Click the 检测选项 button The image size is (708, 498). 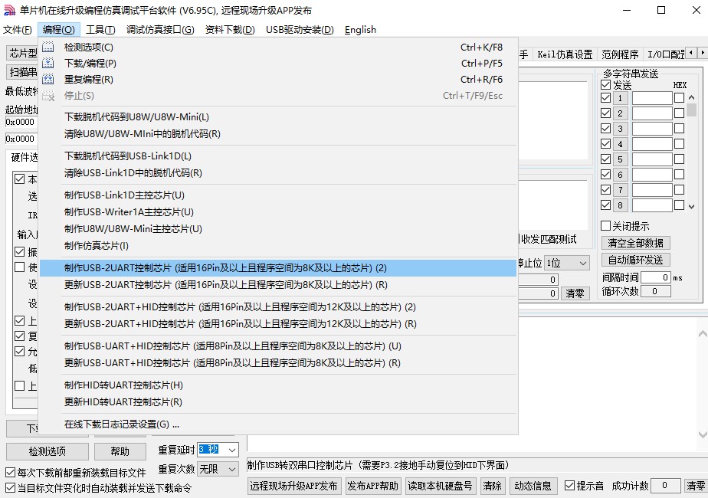pyautogui.click(x=48, y=451)
